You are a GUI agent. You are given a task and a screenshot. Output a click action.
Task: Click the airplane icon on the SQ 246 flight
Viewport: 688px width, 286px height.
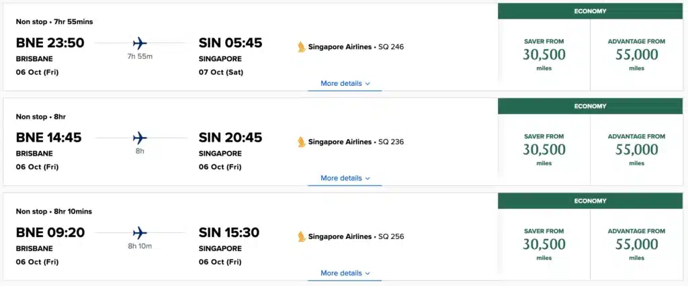[x=140, y=44]
